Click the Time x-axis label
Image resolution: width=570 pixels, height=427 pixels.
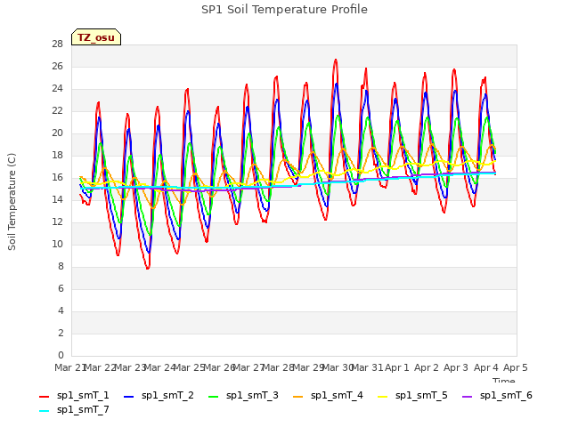[x=503, y=380]
